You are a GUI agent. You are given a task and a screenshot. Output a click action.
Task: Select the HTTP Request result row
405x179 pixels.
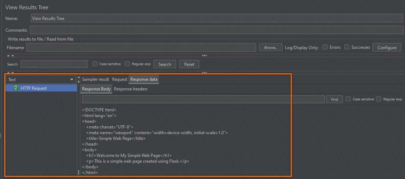pos(41,88)
